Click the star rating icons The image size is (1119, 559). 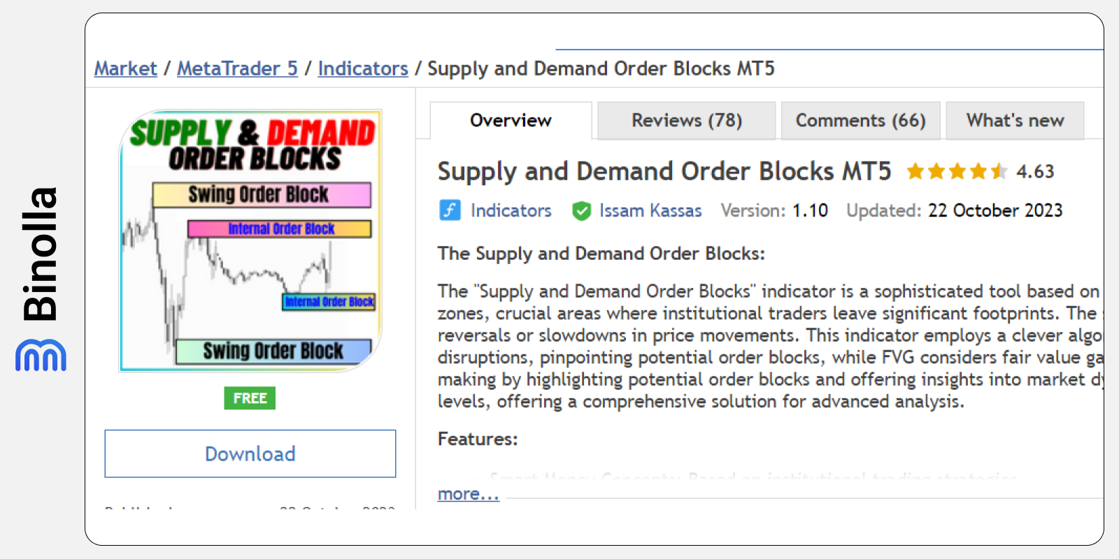click(x=957, y=171)
